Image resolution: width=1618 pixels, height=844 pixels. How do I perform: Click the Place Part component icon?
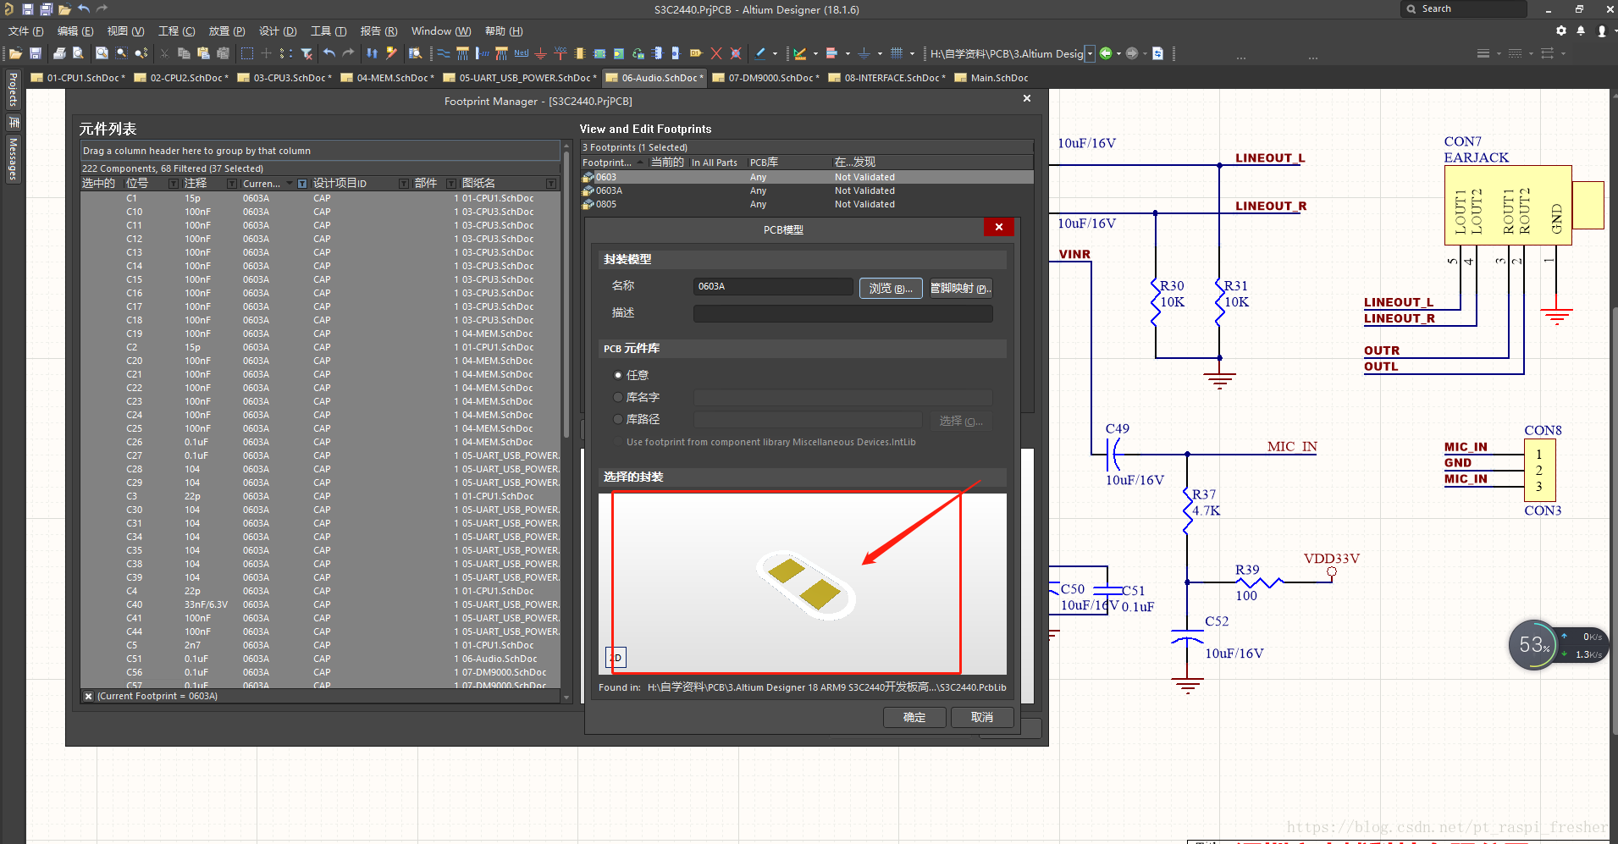click(579, 53)
